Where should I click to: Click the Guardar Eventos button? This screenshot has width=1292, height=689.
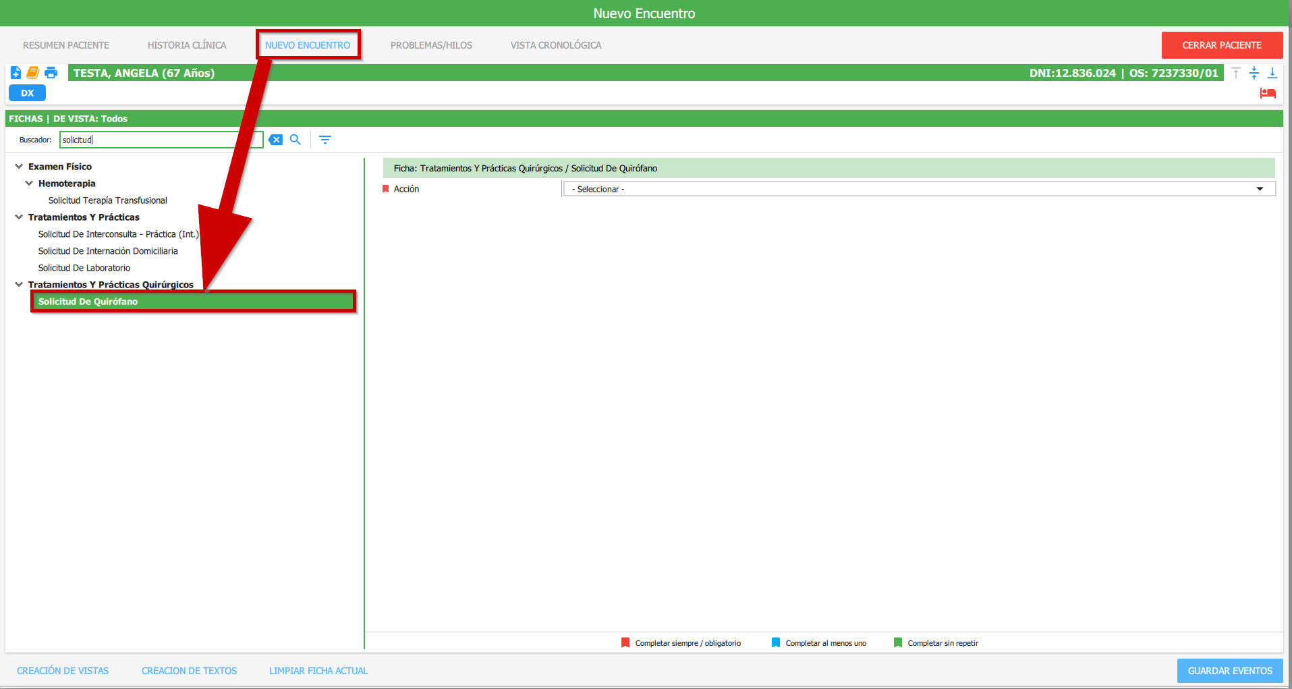click(x=1229, y=671)
